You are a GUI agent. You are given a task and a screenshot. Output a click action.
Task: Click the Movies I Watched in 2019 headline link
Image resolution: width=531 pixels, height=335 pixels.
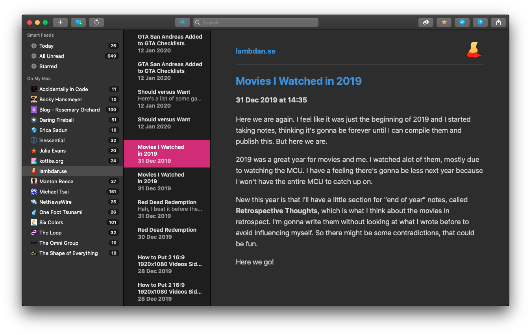point(299,81)
